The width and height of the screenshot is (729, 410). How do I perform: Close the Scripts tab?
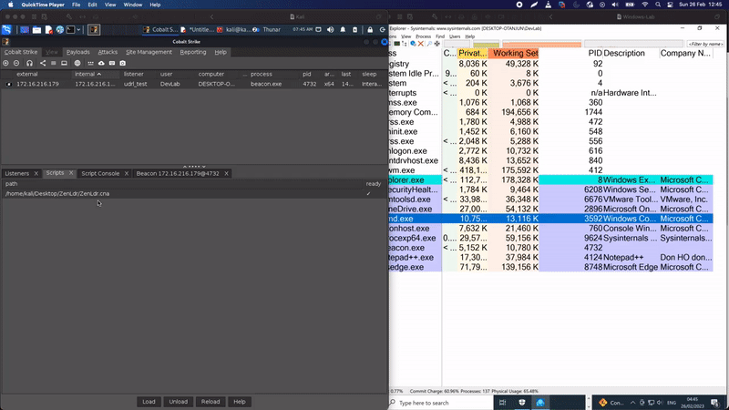[x=71, y=173]
